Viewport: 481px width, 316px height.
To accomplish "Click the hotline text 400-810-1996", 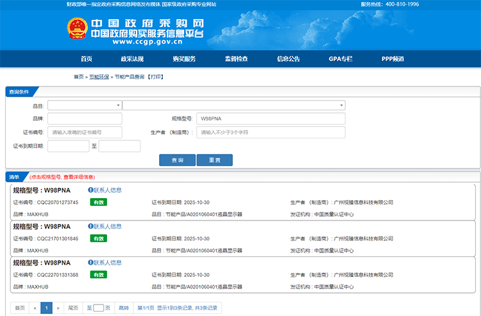I will (402, 4).
